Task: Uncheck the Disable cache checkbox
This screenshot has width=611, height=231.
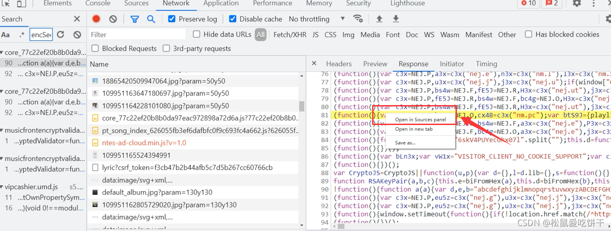Action: [x=233, y=19]
